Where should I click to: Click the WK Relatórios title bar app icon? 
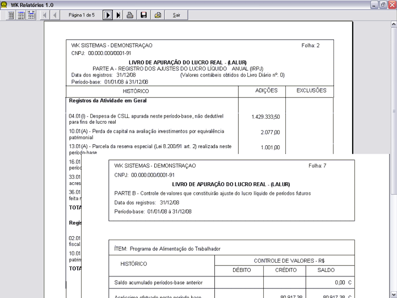tap(5, 5)
